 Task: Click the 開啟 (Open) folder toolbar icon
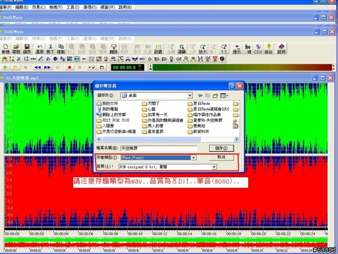click(x=16, y=49)
